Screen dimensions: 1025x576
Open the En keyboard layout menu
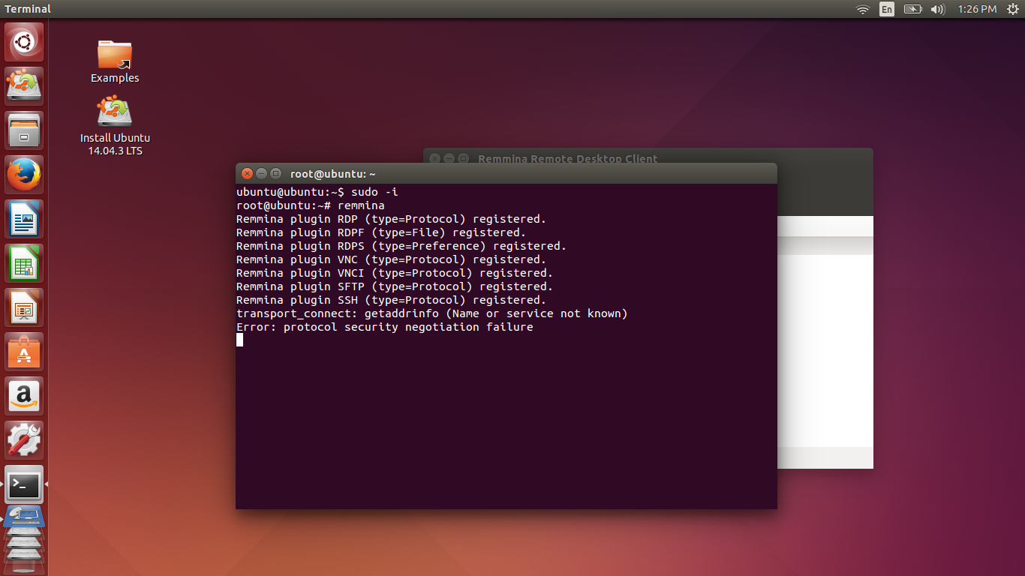point(887,9)
